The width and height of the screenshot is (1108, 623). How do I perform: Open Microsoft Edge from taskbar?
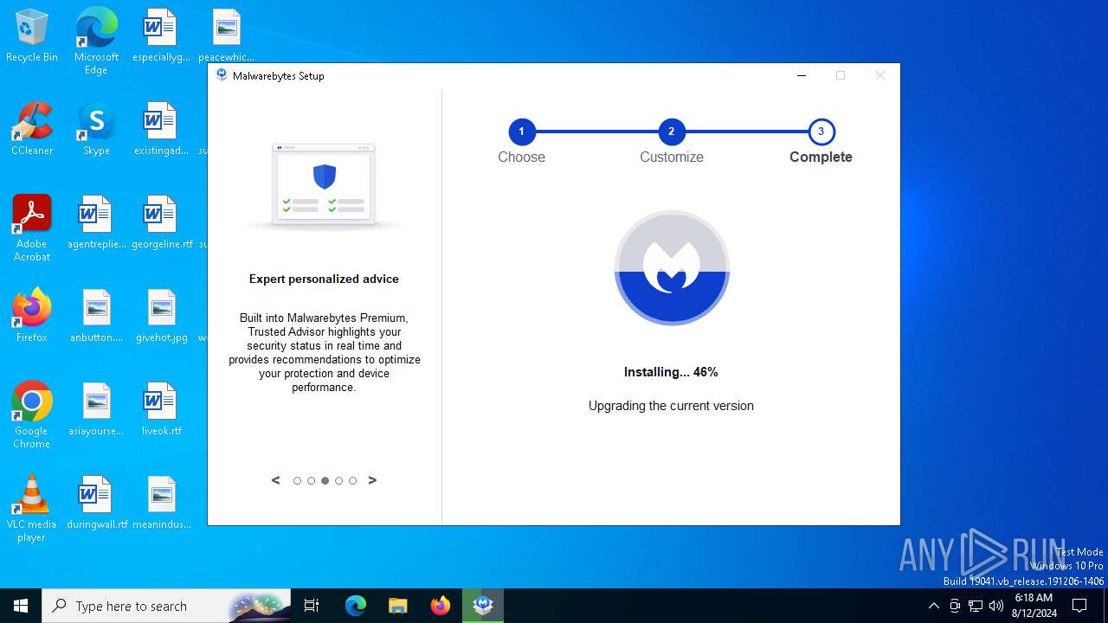click(356, 606)
